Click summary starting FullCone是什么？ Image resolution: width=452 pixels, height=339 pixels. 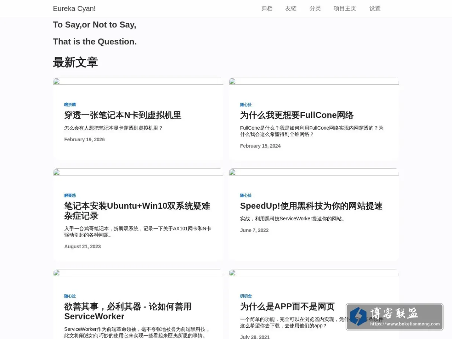[x=312, y=131]
